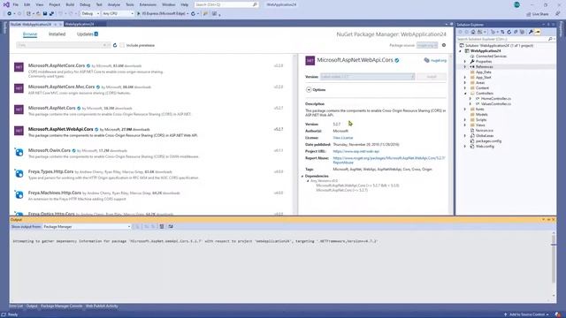Expand the References node
This screenshot has height=318, width=566.
click(465, 67)
